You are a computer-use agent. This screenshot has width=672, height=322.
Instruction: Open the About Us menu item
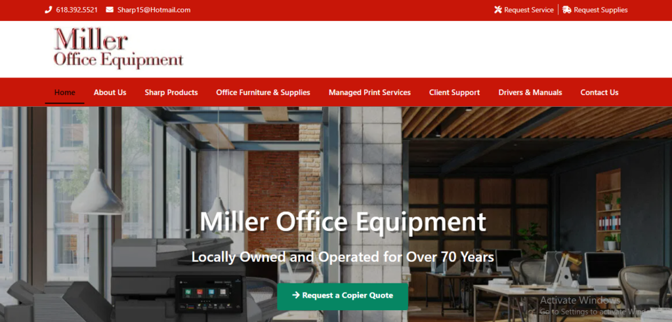(110, 92)
